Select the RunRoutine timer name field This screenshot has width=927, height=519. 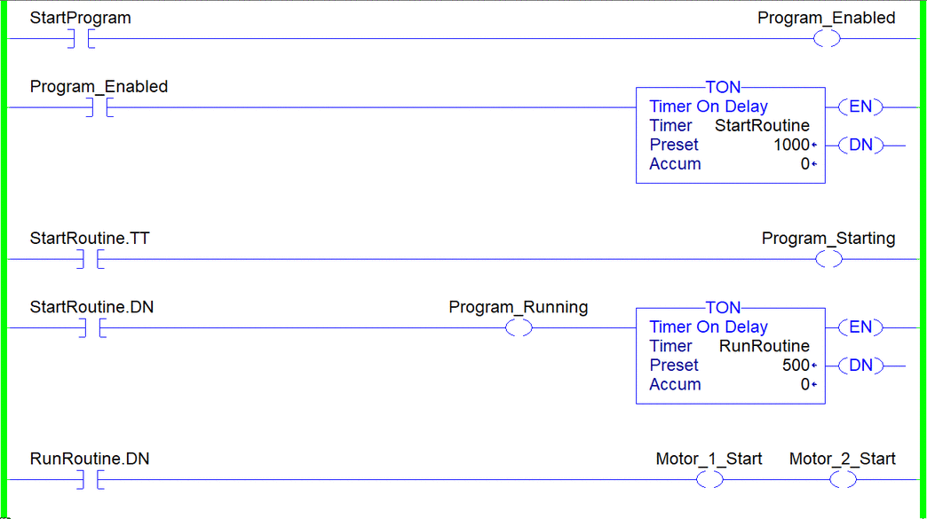764,346
